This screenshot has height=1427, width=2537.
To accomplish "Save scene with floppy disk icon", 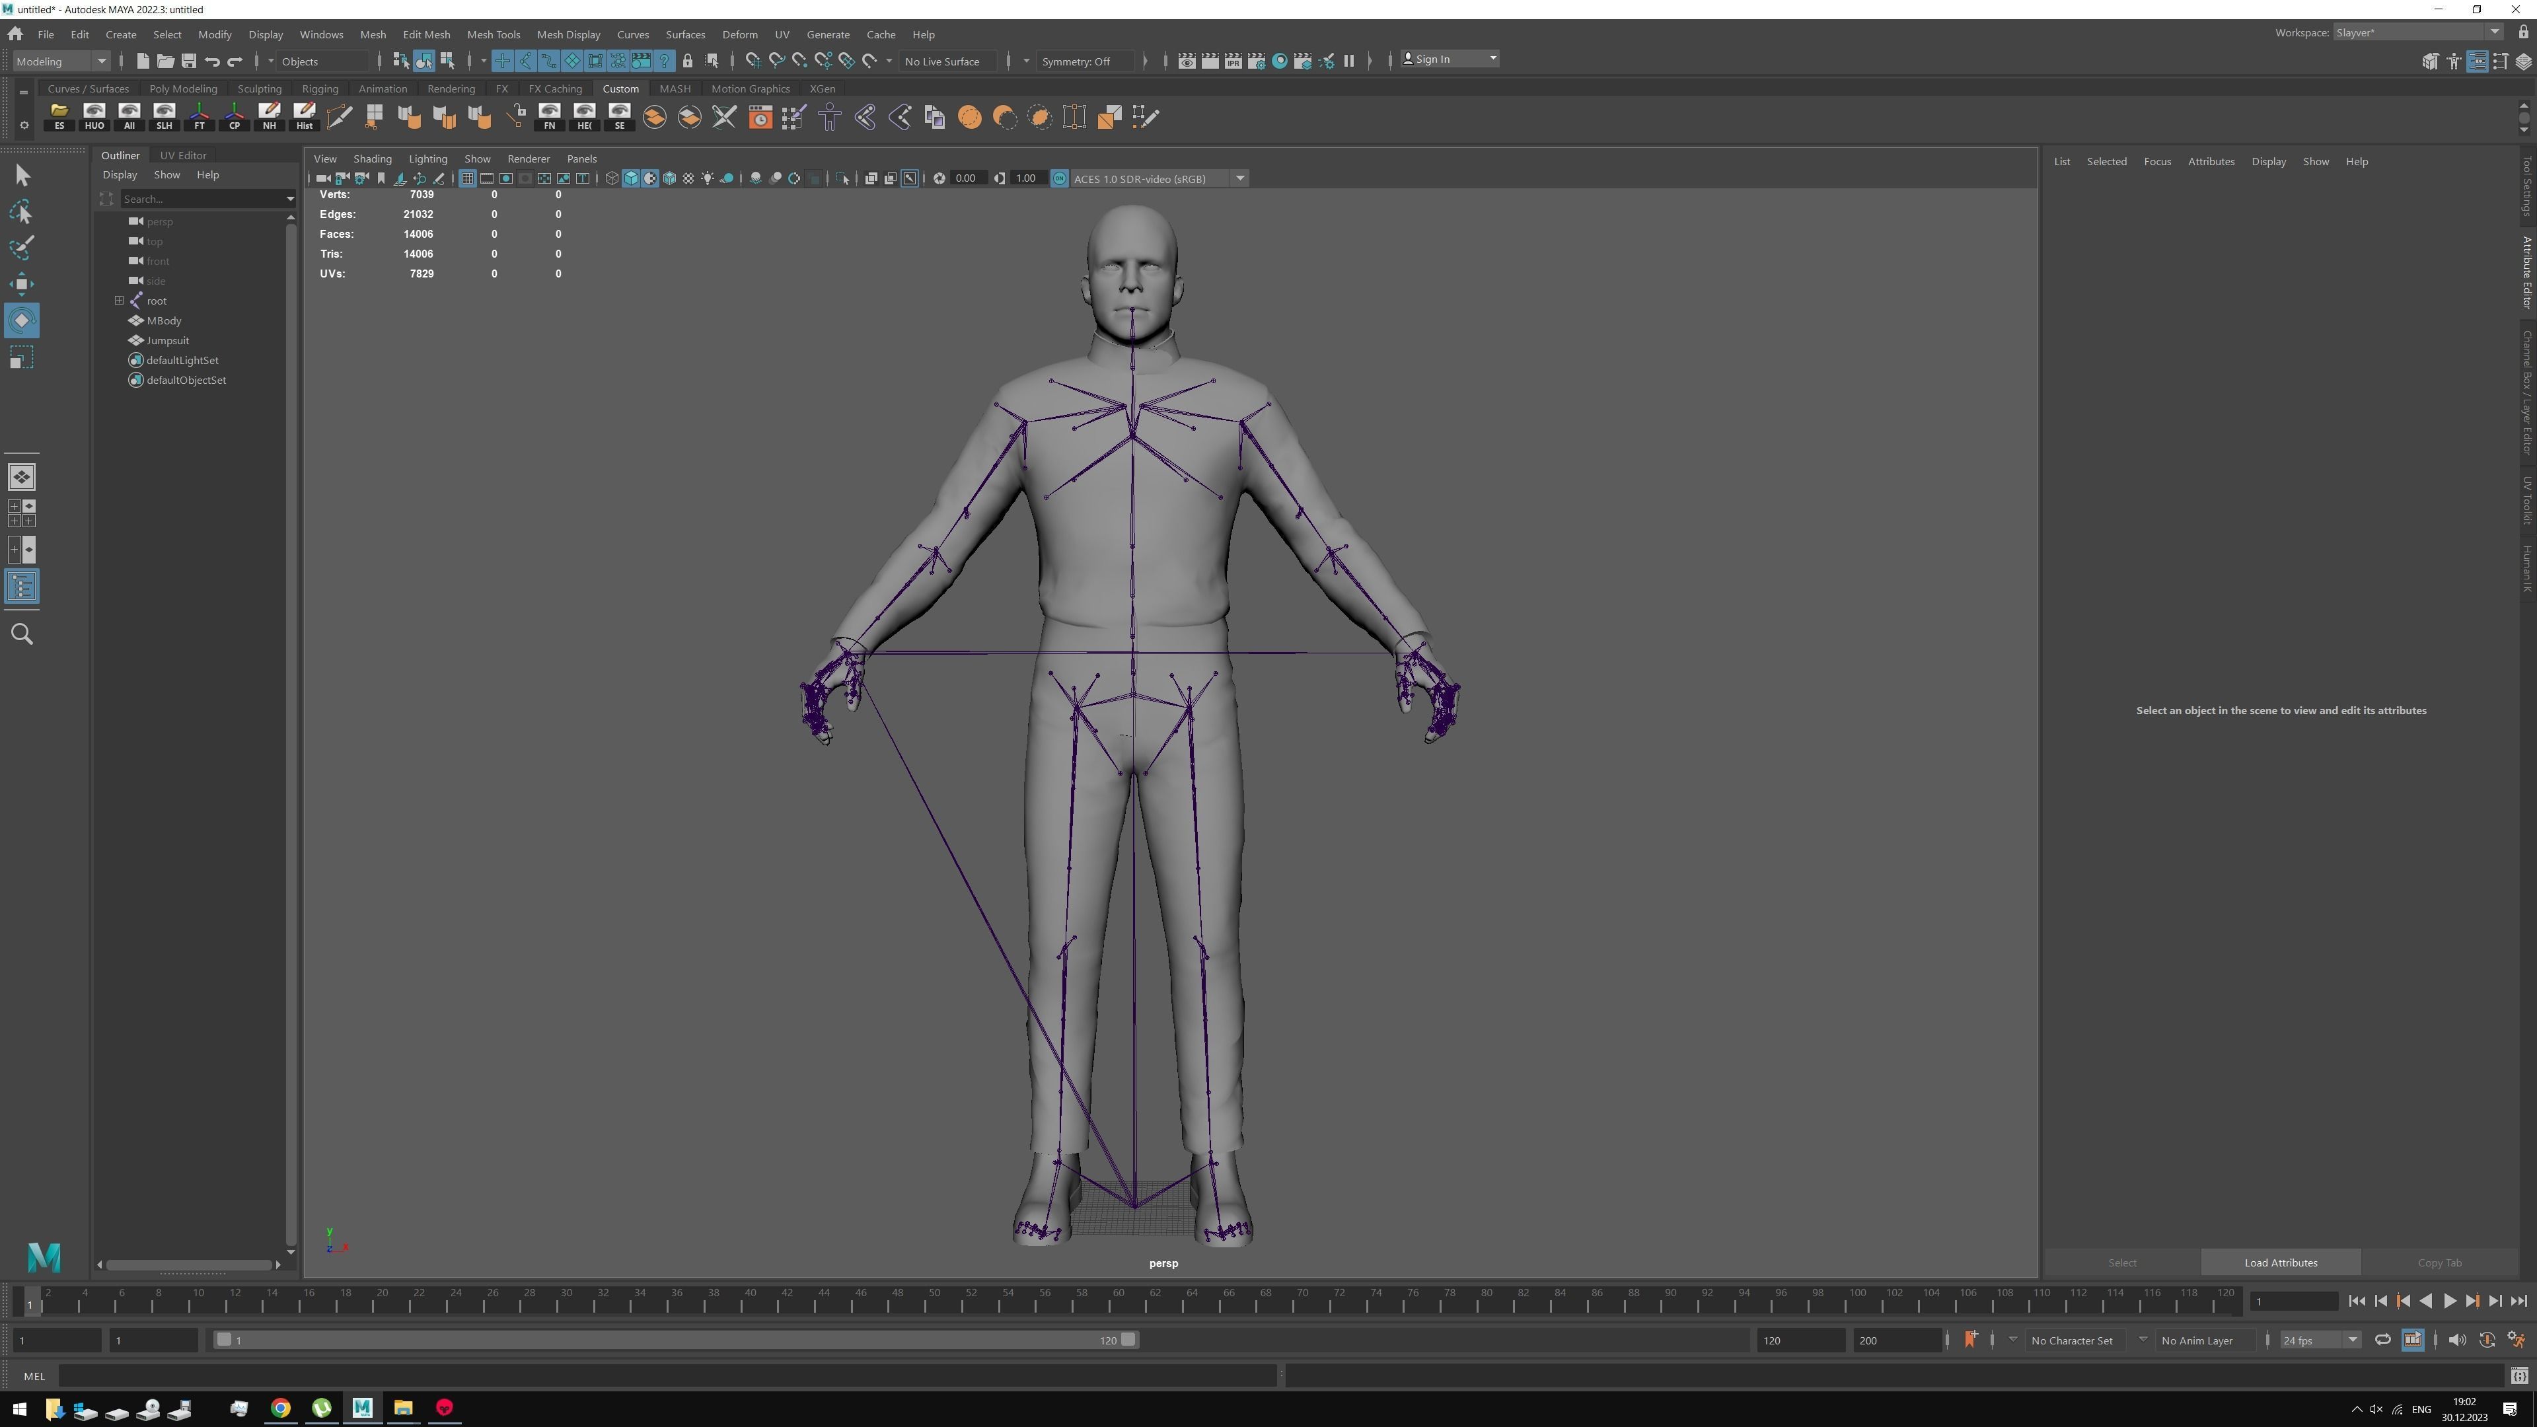I will point(188,61).
